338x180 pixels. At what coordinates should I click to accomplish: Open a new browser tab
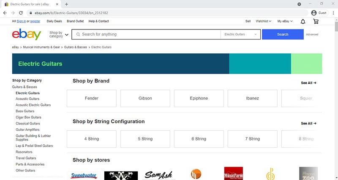66,4
